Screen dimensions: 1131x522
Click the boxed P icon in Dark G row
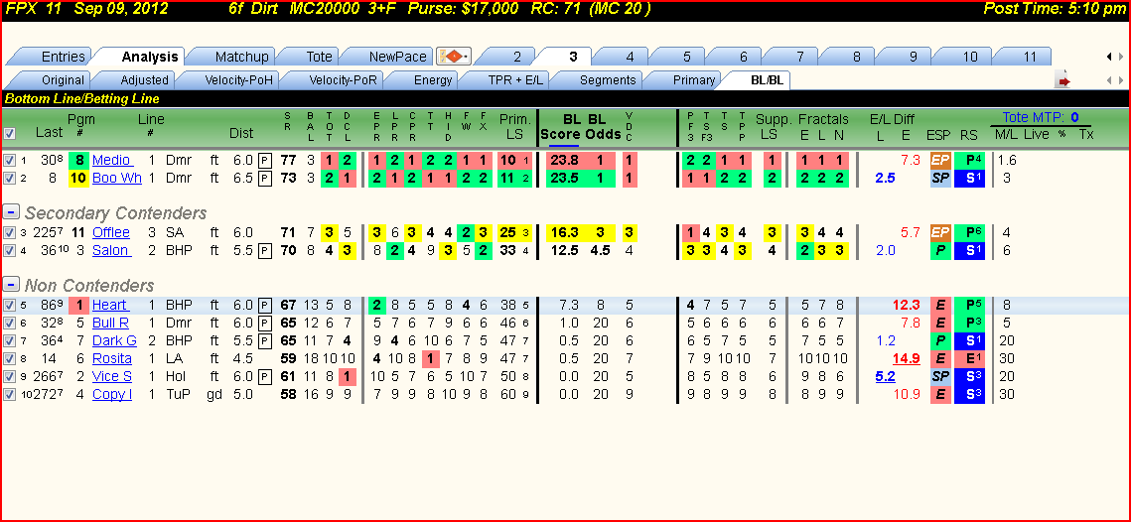click(265, 340)
